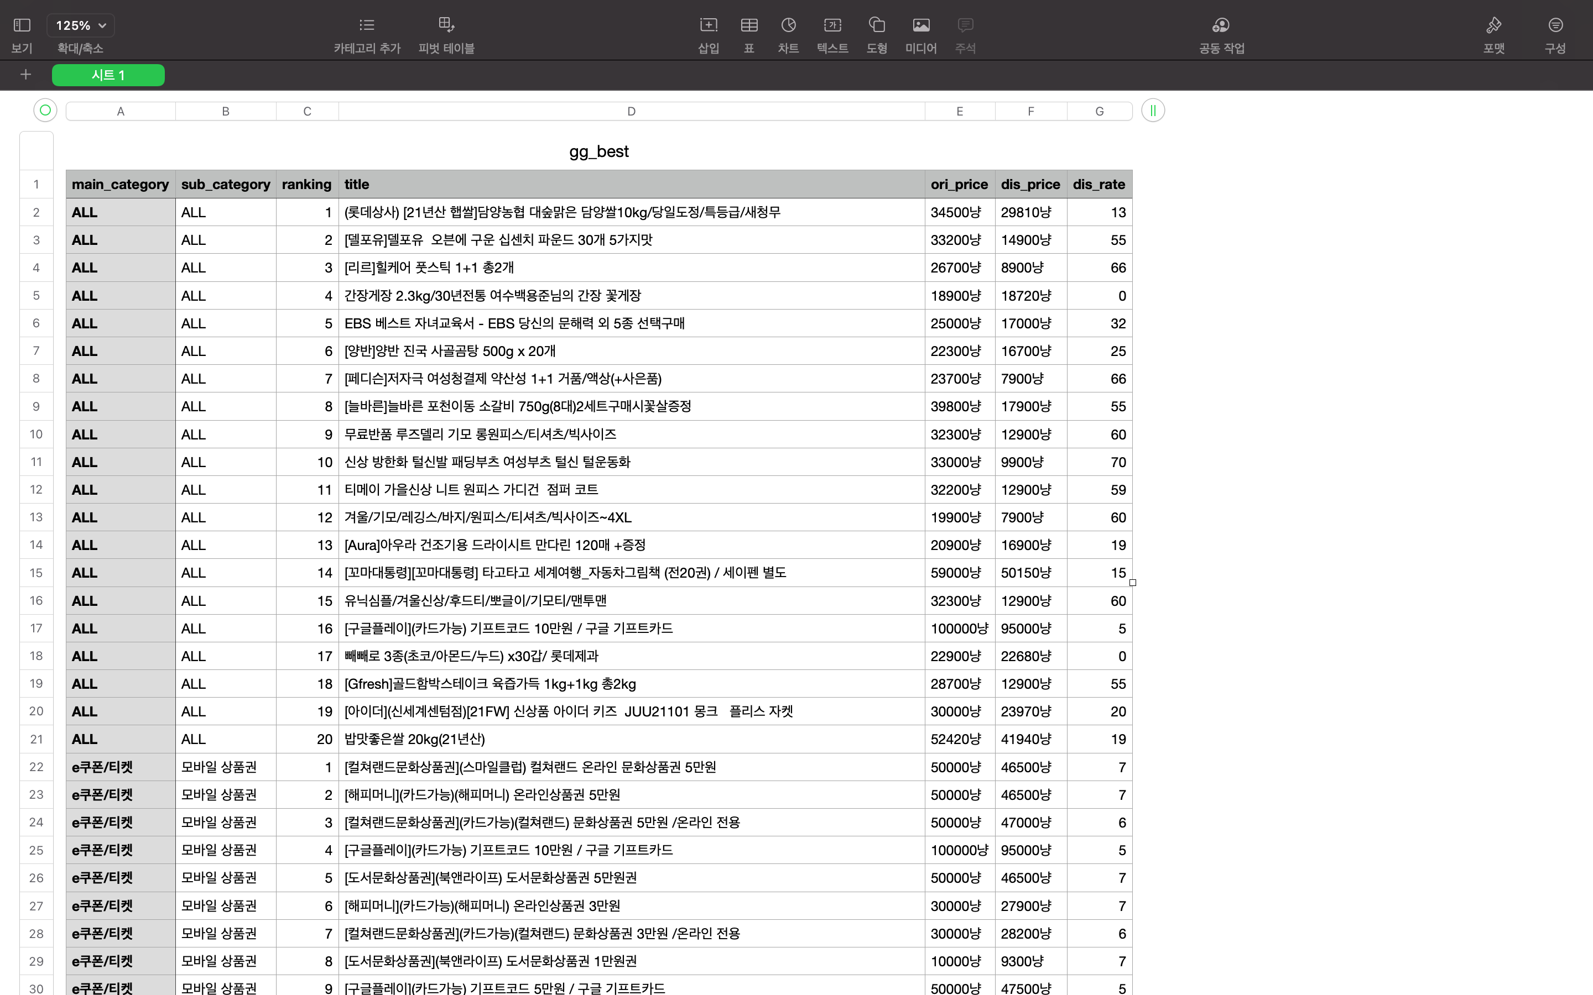
Task: Open the Insert menu icon
Action: coord(709,25)
